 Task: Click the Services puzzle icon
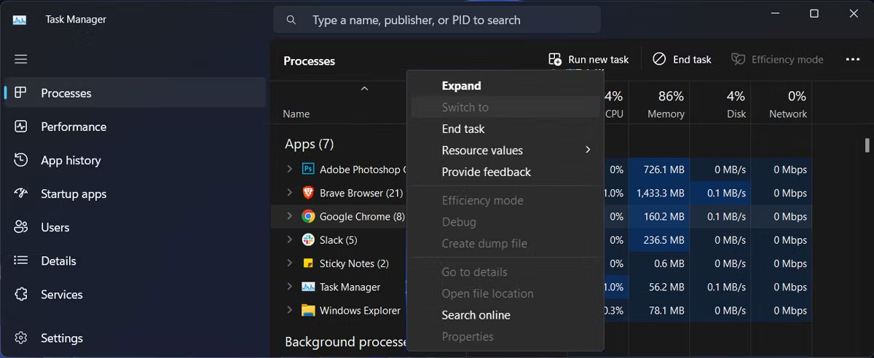tap(20, 294)
